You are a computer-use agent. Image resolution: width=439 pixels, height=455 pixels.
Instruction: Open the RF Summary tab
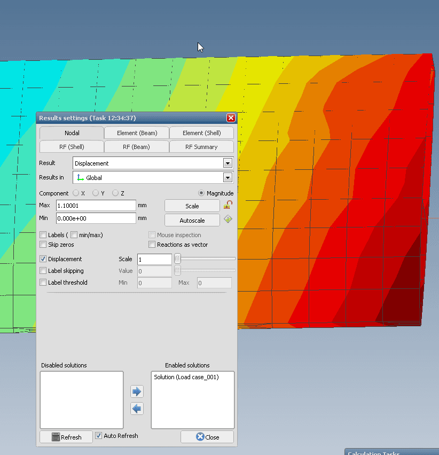[x=201, y=147]
